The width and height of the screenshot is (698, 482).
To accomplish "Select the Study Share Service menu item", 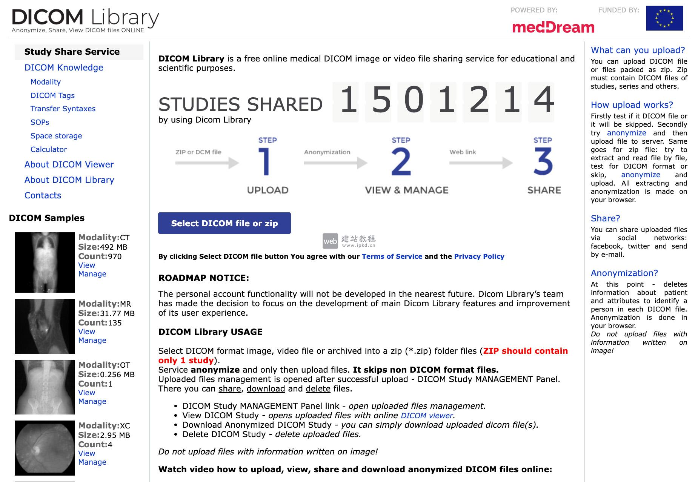I will point(72,52).
